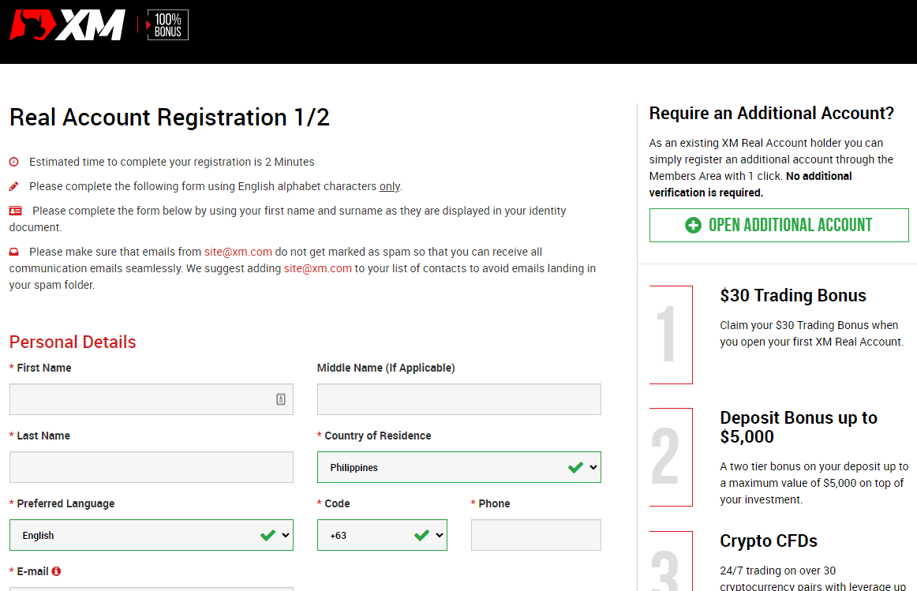
Task: Click the E-mail info icon
Action: click(57, 571)
